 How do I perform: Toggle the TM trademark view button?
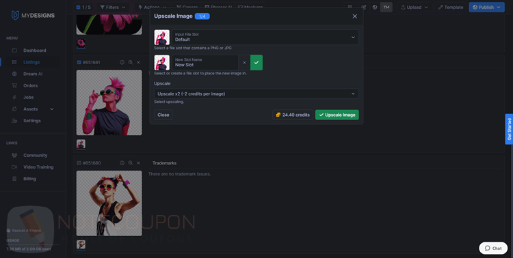pos(386,8)
